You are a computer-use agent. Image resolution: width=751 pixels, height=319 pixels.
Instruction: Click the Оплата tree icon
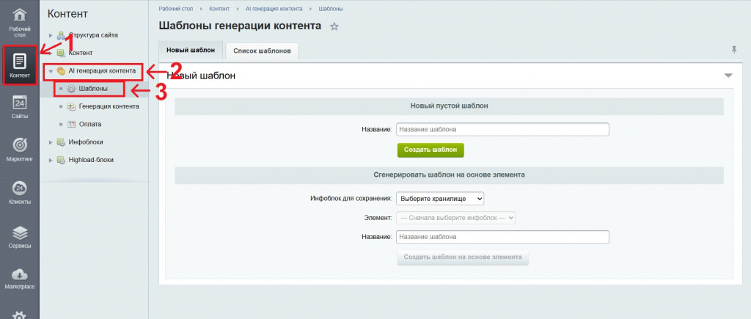pos(71,124)
